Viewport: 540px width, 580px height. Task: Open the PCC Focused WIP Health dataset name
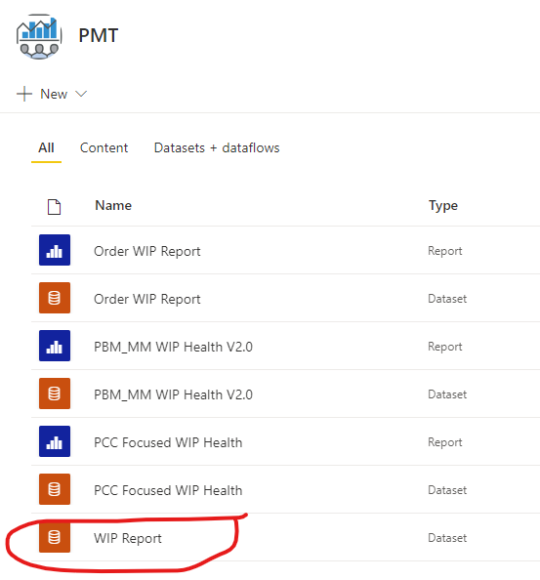click(168, 490)
